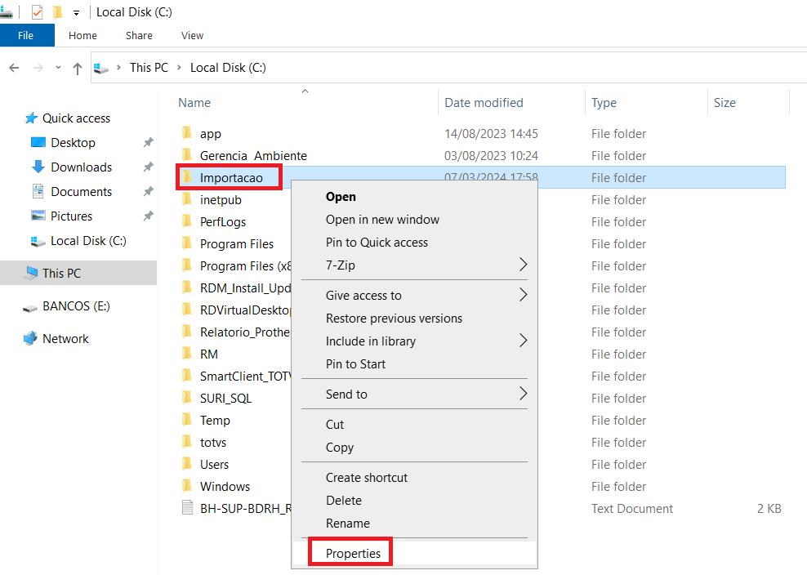This screenshot has height=575, width=807.
Task: Click the Properties checkmark icon in title bar
Action: 37,11
